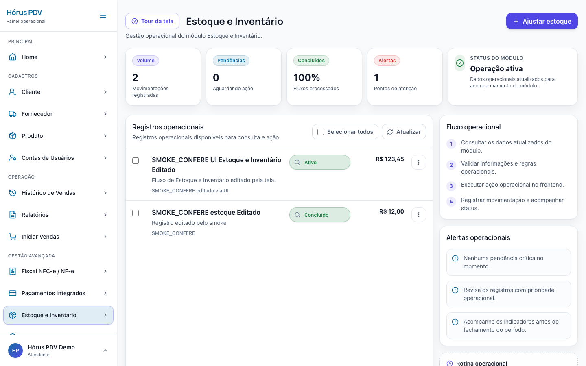
Task: Click the R$ 123,45 value
Action: [390, 159]
